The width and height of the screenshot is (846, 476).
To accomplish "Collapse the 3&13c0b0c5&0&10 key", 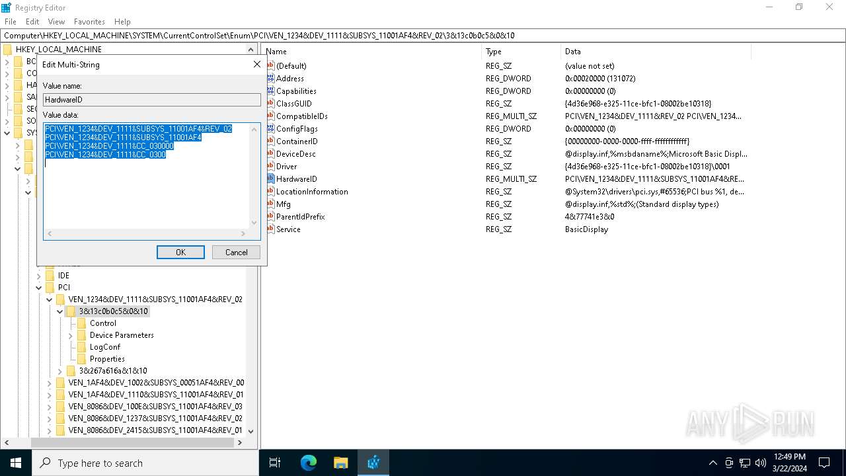I will coord(60,311).
